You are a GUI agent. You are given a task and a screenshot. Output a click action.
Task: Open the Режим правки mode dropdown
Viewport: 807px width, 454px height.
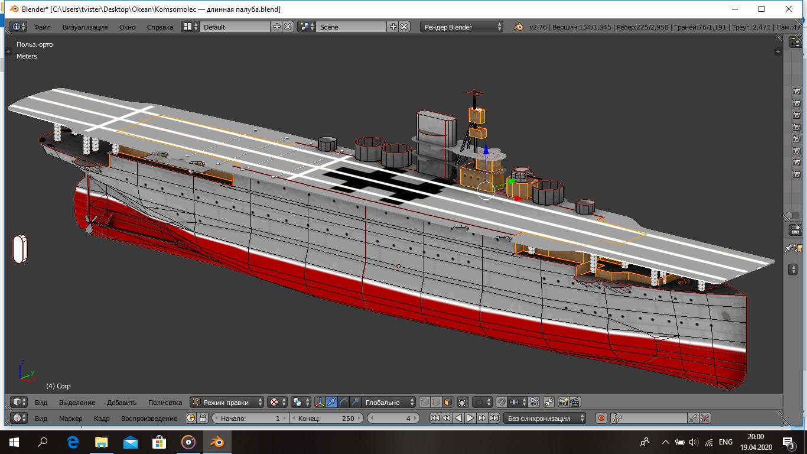pos(227,403)
